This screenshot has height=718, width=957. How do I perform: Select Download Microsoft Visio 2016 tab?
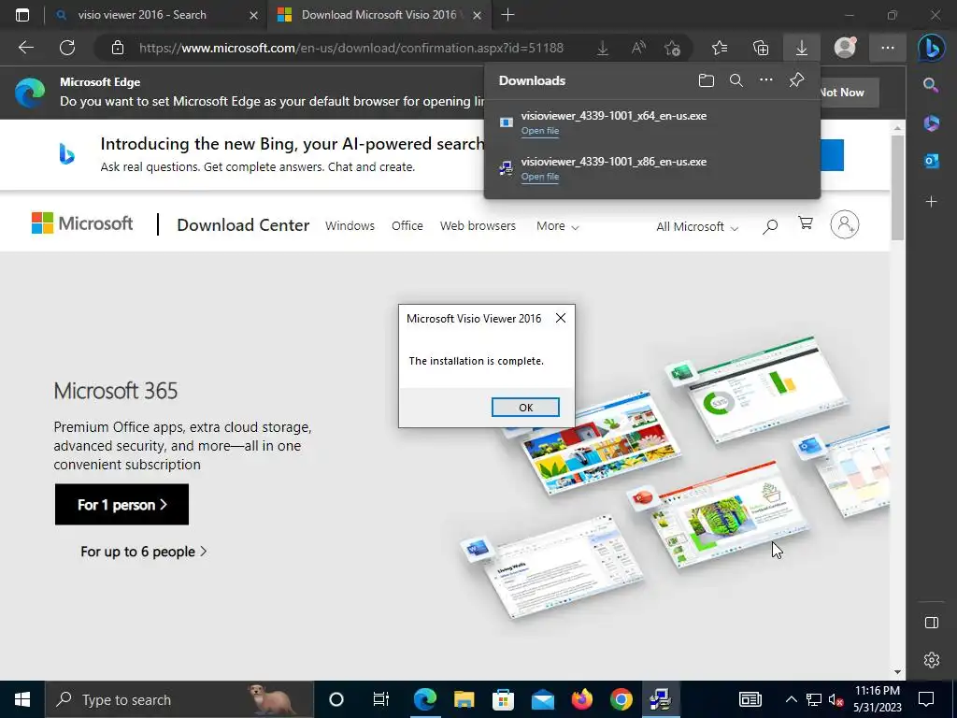click(x=379, y=15)
